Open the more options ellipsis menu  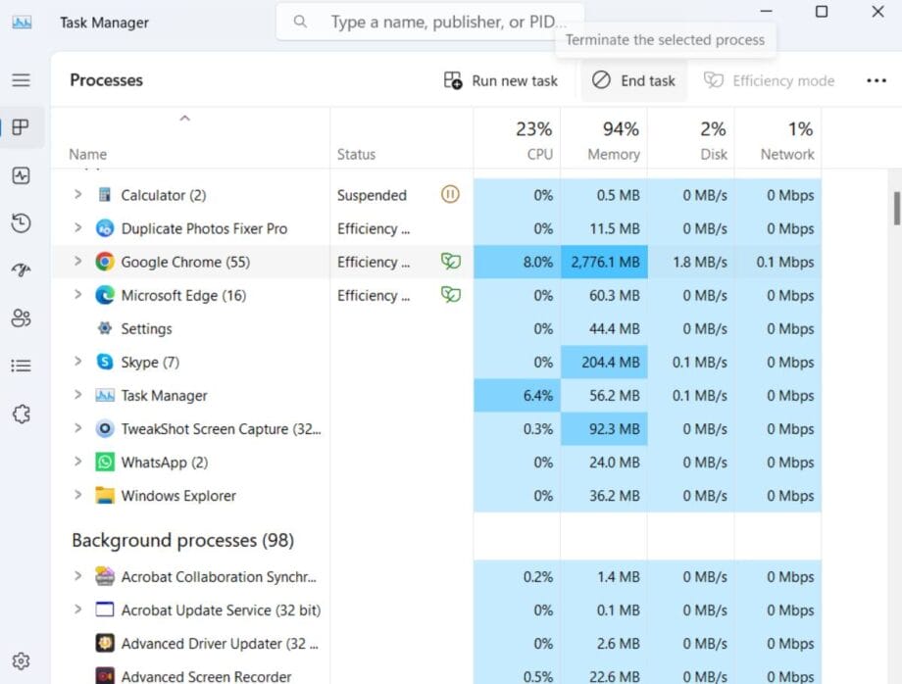point(876,80)
